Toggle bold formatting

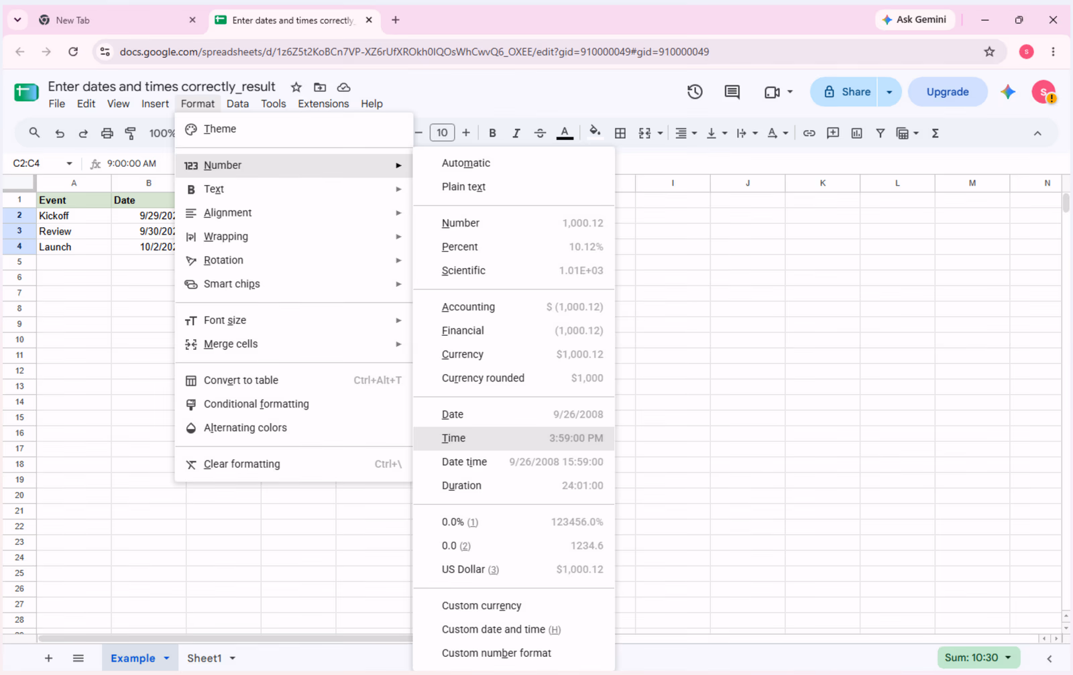492,133
